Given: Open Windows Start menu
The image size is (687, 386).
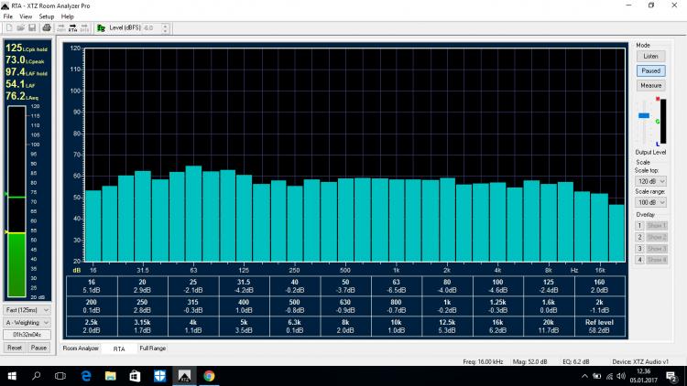Looking at the screenshot, I should tap(12, 376).
